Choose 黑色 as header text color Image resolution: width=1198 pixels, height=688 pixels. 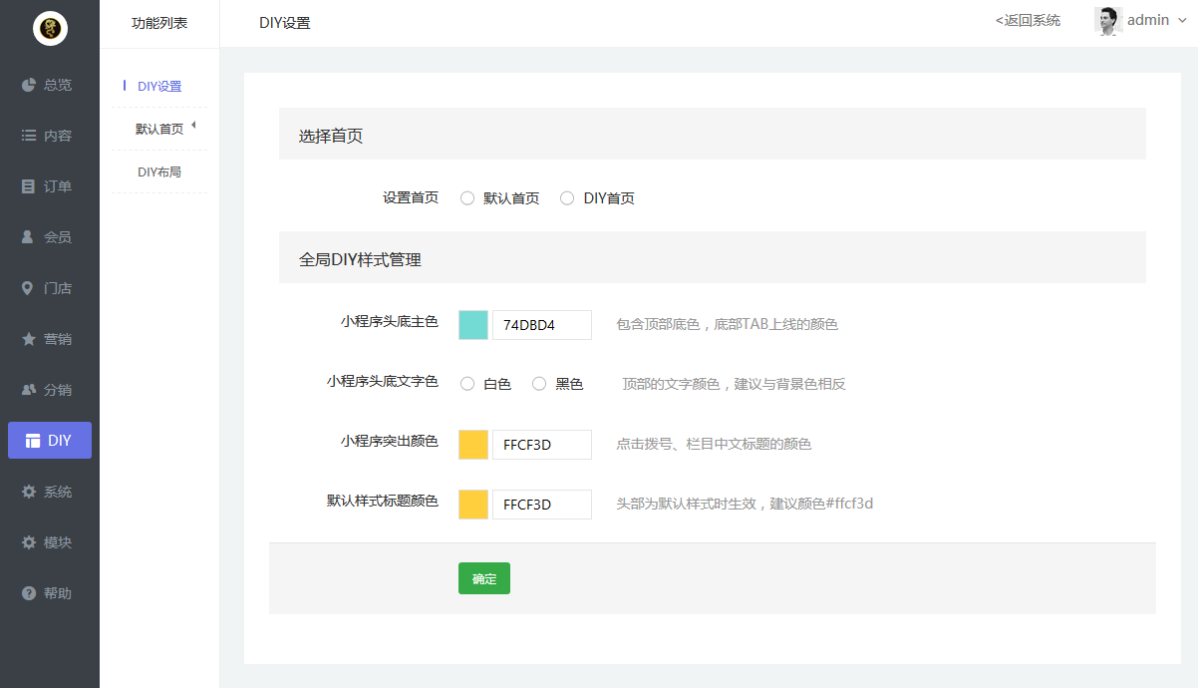(539, 384)
